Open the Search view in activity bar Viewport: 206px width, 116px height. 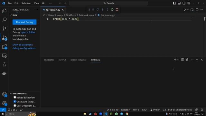click(4, 20)
